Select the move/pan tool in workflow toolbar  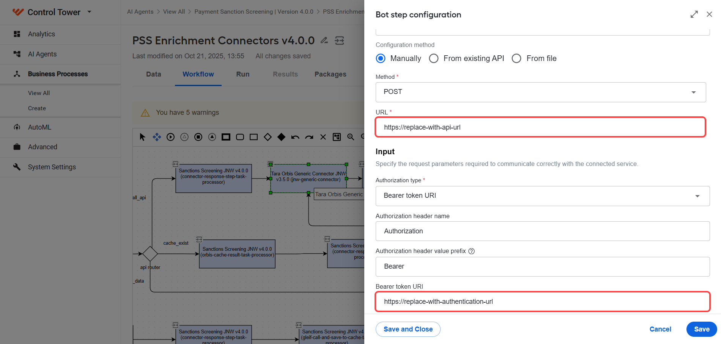tap(157, 137)
